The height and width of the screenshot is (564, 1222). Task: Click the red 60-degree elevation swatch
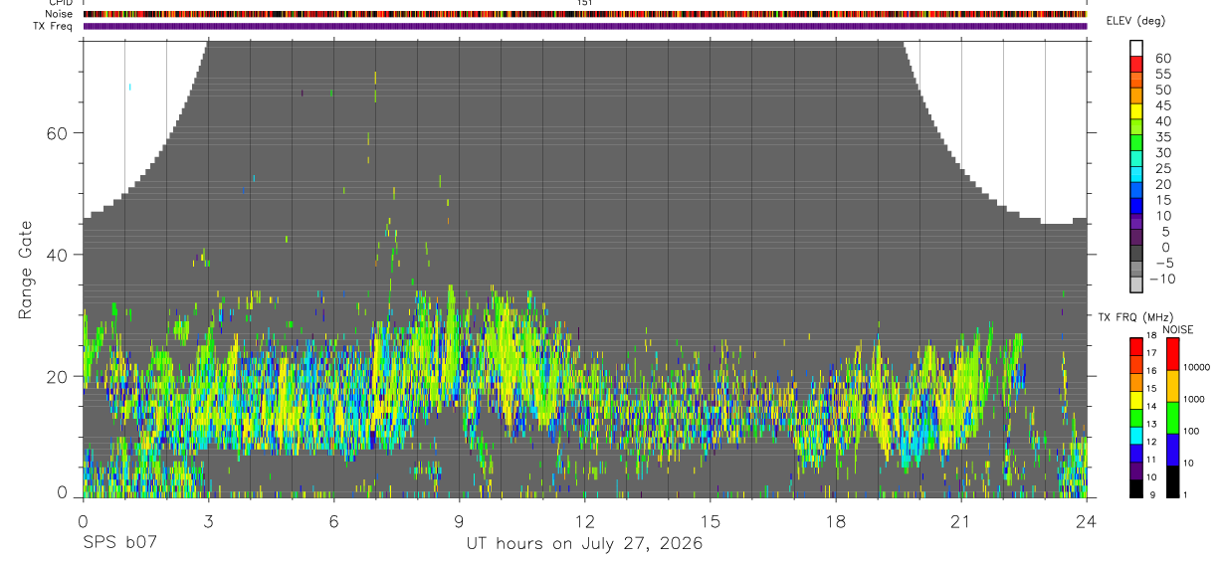(x=1137, y=64)
